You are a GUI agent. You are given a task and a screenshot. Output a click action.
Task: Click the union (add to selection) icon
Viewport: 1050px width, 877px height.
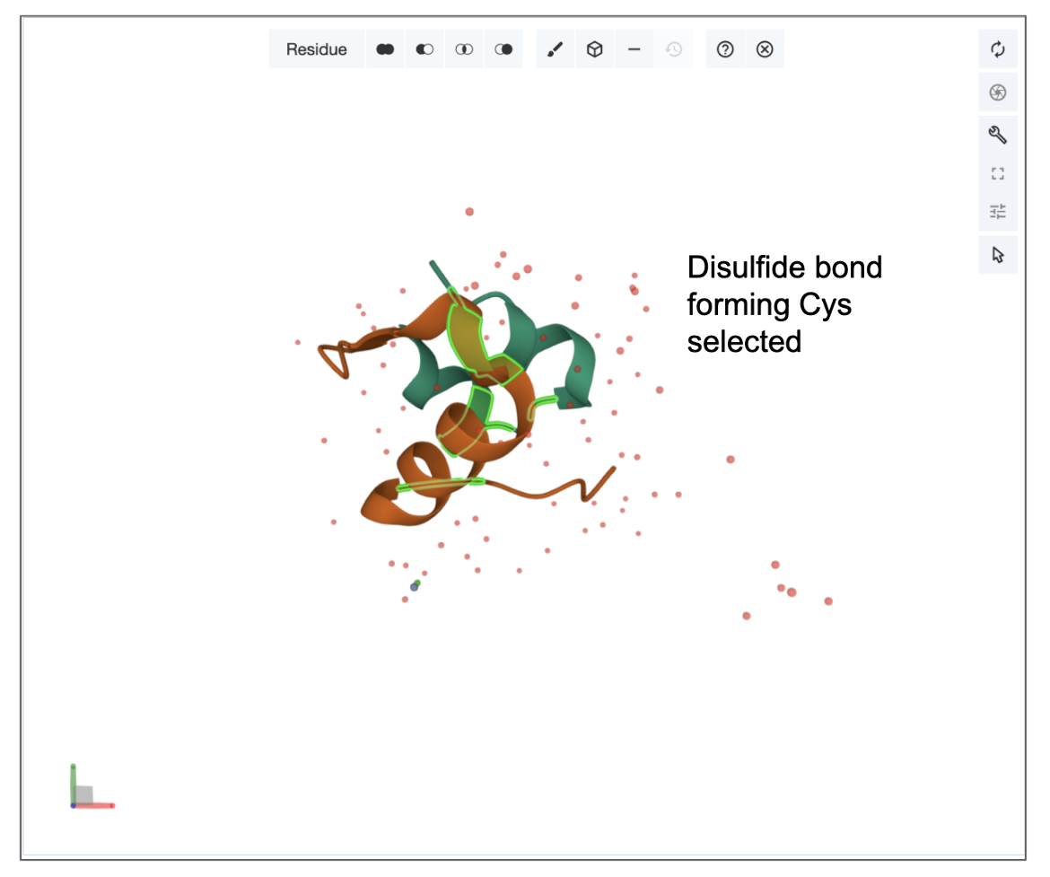point(385,49)
